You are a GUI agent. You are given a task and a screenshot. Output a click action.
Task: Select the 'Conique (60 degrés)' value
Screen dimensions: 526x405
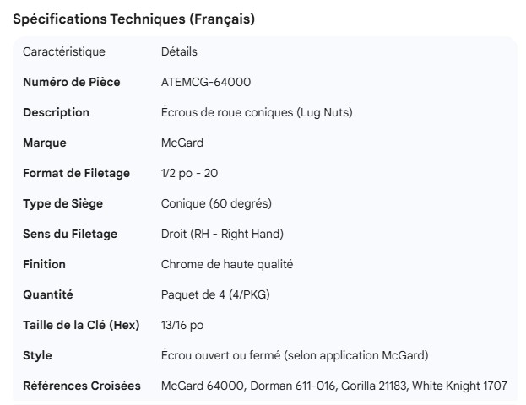pos(216,203)
